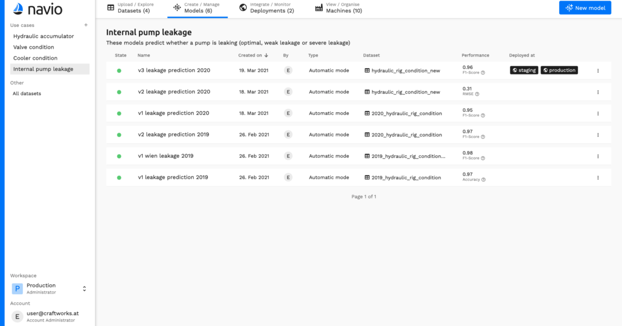
Task: Click the Production workspace P avatar
Action: pos(17,289)
